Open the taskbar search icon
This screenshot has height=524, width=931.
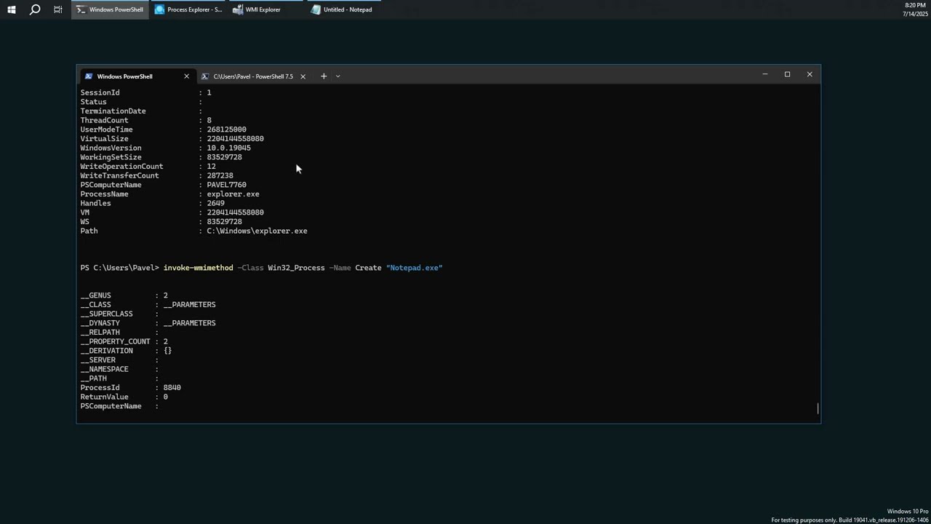pos(34,9)
